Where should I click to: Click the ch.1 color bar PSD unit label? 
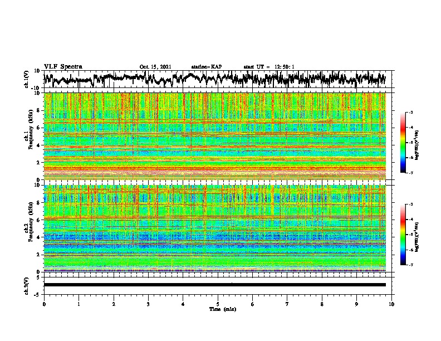click(x=417, y=145)
